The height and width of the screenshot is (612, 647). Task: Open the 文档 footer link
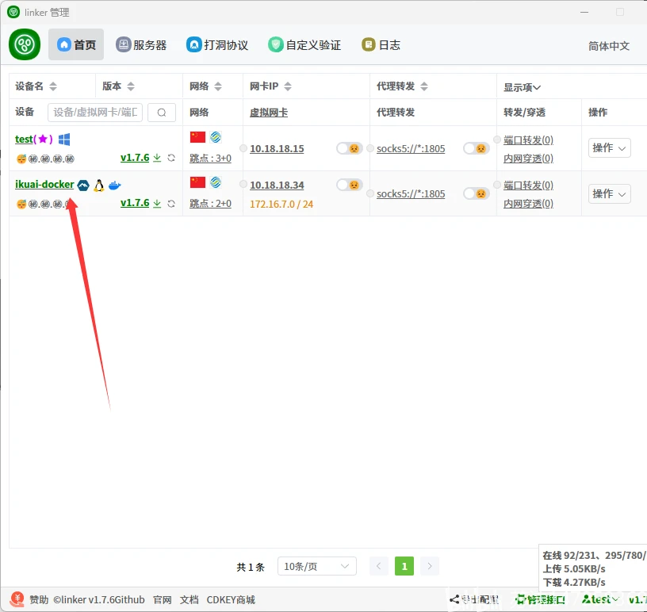click(189, 599)
